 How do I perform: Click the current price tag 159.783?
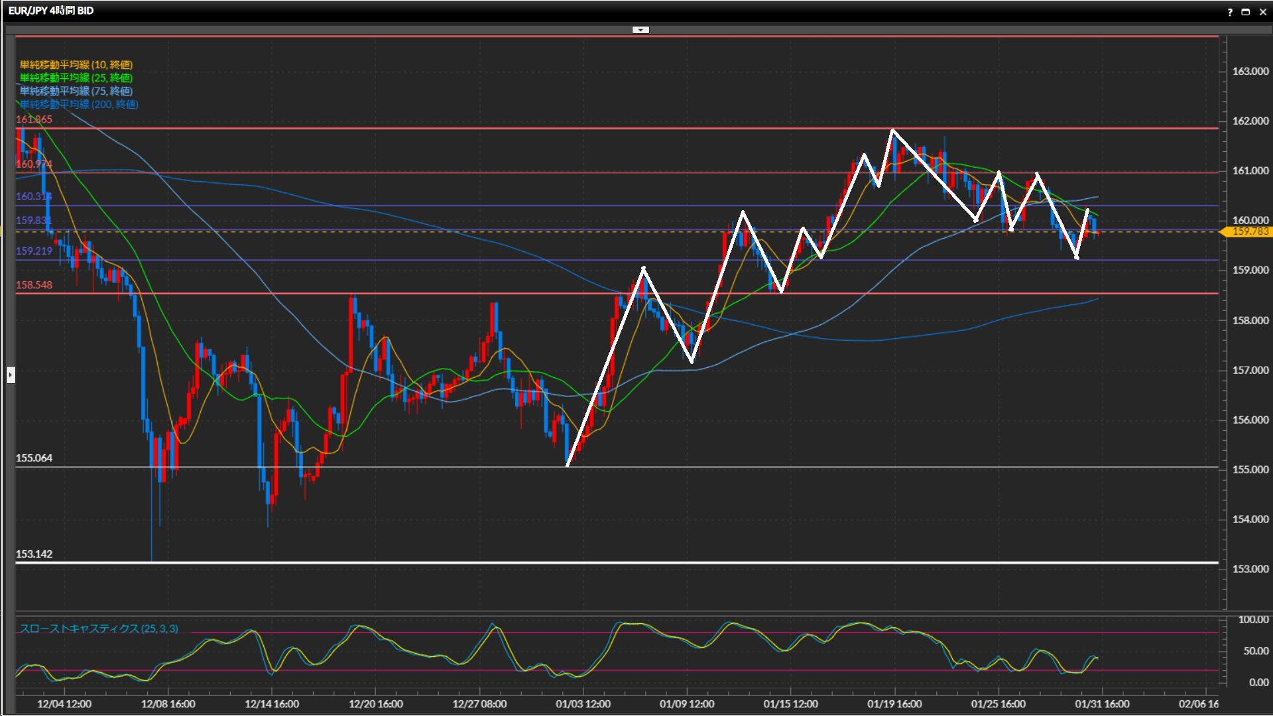1249,231
